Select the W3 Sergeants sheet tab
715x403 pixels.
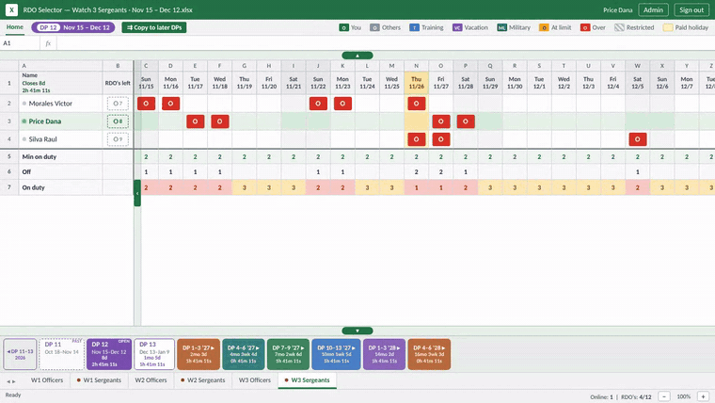307,380
